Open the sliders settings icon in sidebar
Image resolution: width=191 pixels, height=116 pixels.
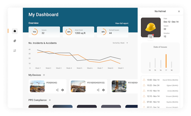[15, 51]
